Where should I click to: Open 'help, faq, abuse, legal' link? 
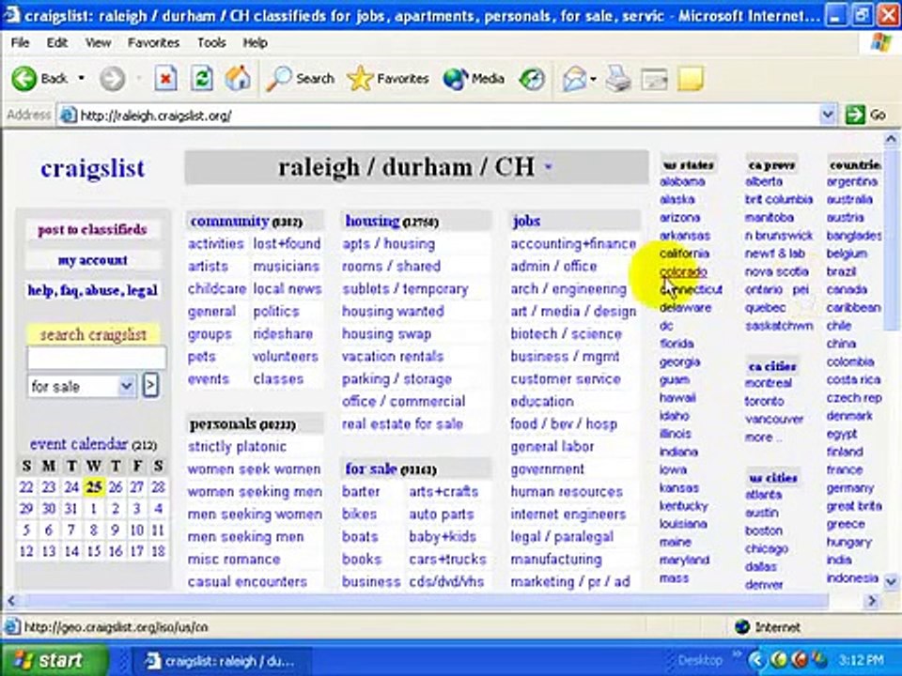(93, 290)
